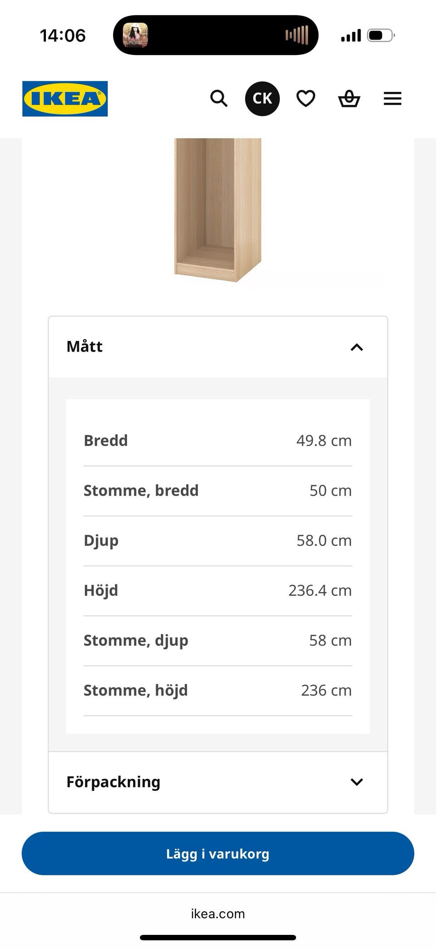This screenshot has height=949, width=436.
Task: Tap the Mått section header
Action: pyautogui.click(x=218, y=347)
